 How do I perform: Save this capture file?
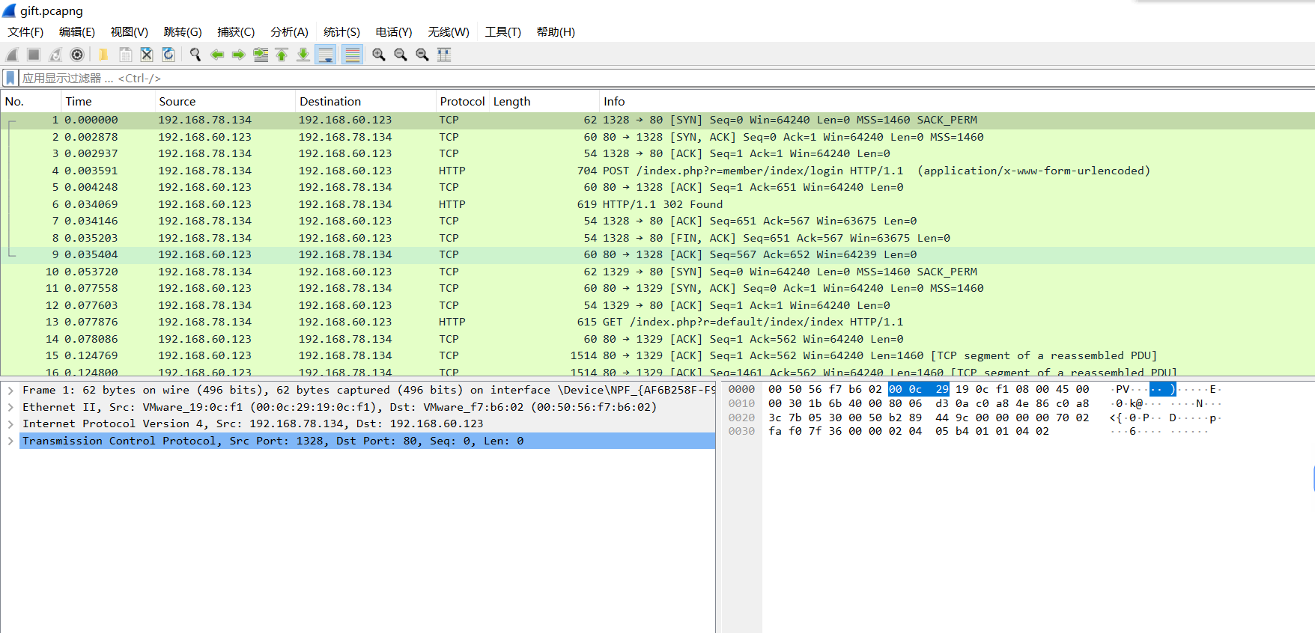point(125,55)
